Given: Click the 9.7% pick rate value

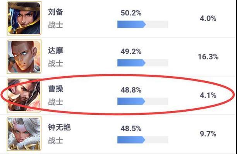Looking at the screenshot, I should (x=208, y=134).
